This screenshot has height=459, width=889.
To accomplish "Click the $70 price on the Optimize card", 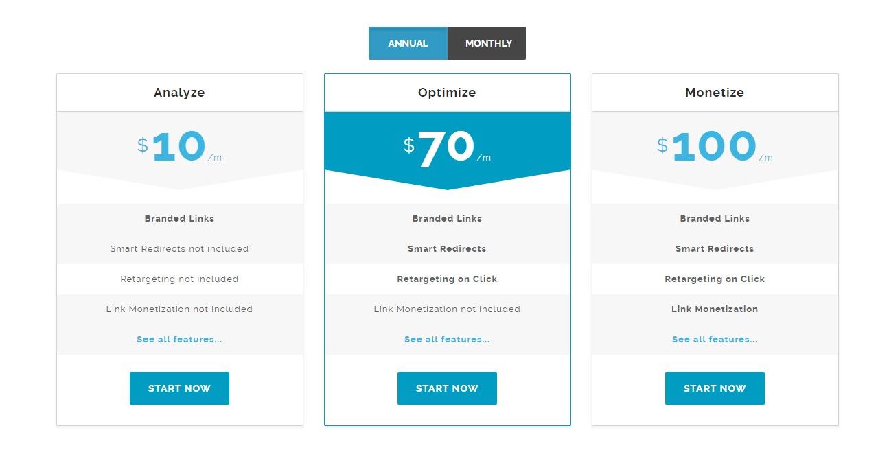I will pyautogui.click(x=447, y=145).
